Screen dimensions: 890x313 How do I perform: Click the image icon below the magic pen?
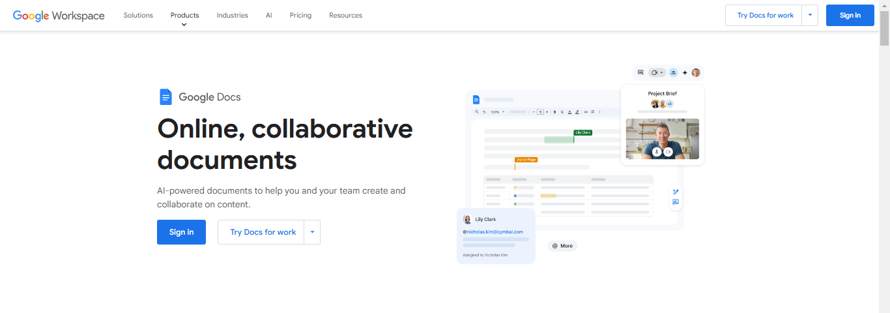[x=676, y=202]
